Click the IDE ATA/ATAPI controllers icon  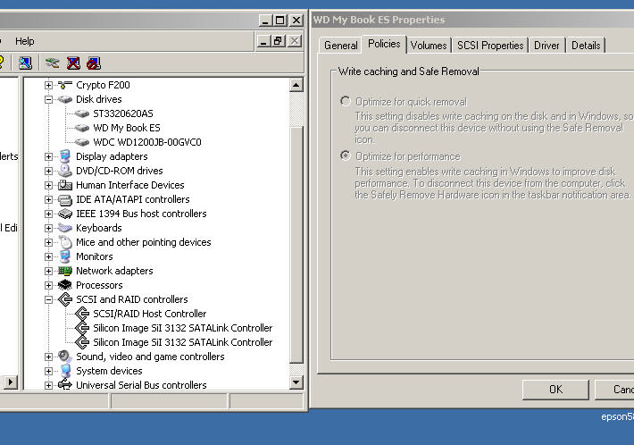tap(64, 199)
